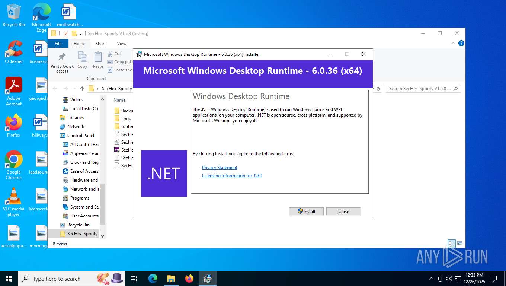Open Adobe Acrobat desktop shortcut

click(14, 91)
